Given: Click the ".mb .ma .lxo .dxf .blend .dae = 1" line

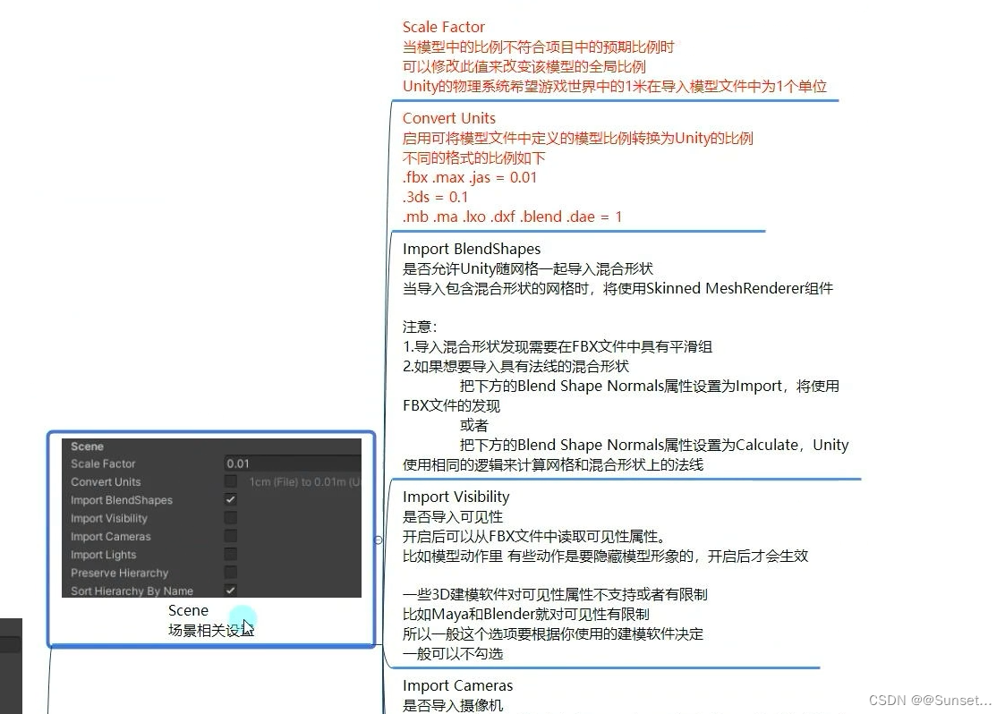Looking at the screenshot, I should coord(512,217).
